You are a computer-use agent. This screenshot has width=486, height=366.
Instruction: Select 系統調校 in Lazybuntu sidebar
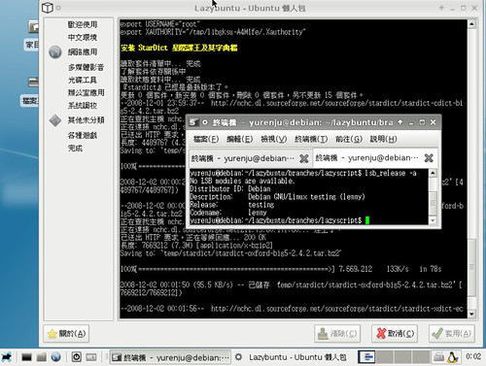[x=83, y=106]
